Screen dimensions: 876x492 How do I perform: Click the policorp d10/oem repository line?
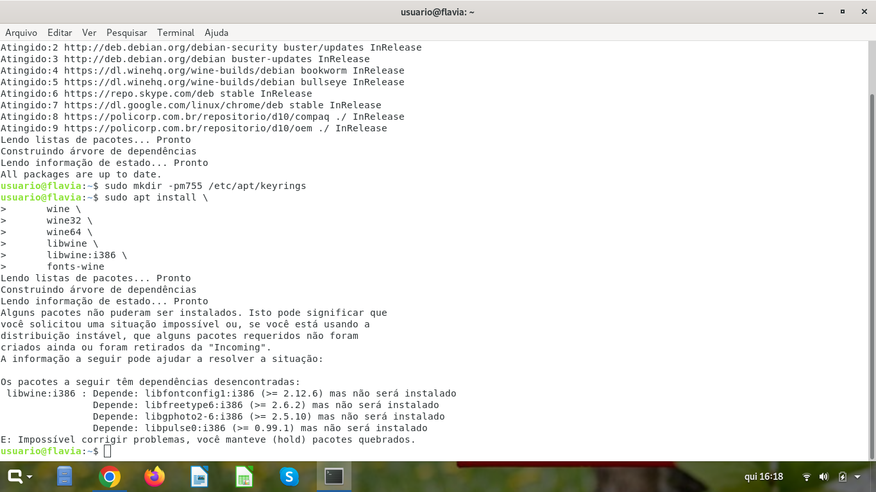[x=194, y=128]
